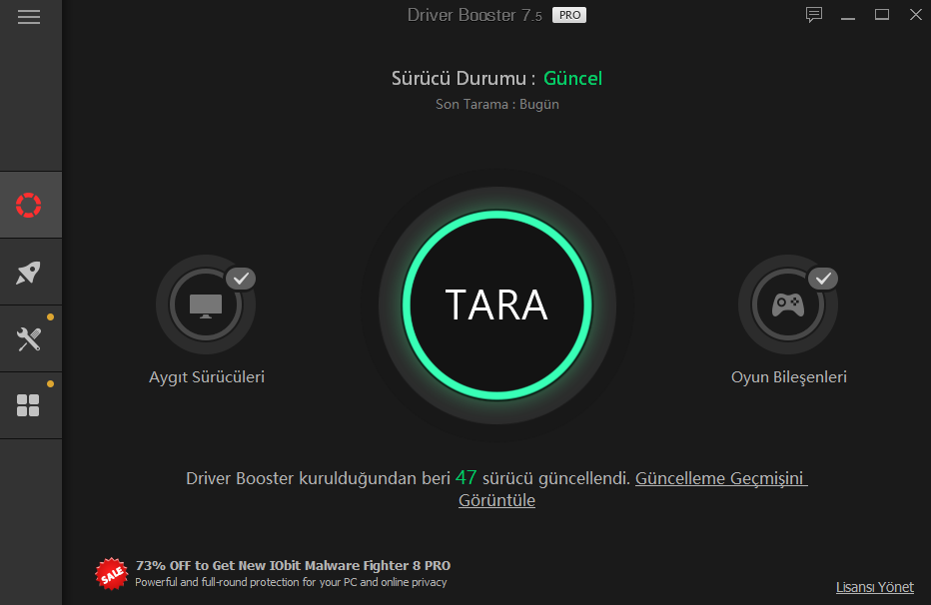Click the Oyun Bileşenleri gamepad icon
The width and height of the screenshot is (931, 605).
coord(788,304)
